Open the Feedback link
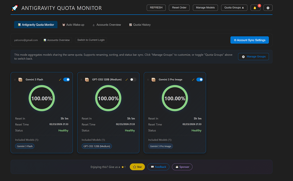Viewport: 293px width, 181px height. click(159, 167)
